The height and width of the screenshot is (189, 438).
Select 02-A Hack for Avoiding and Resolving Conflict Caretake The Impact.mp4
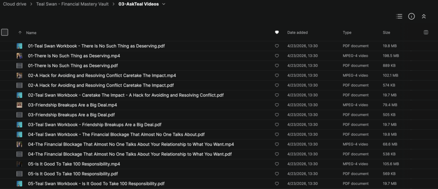tap(102, 76)
